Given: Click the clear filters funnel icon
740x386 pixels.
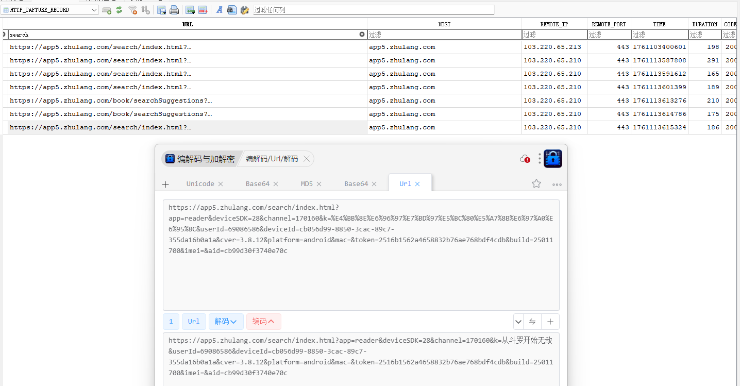Looking at the screenshot, I should pos(133,10).
